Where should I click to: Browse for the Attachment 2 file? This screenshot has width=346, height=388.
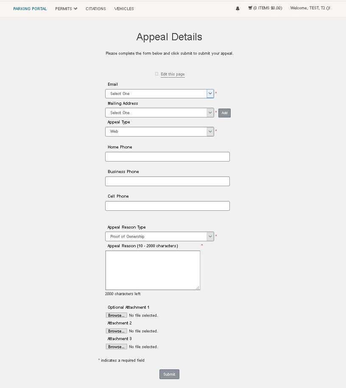coord(116,331)
